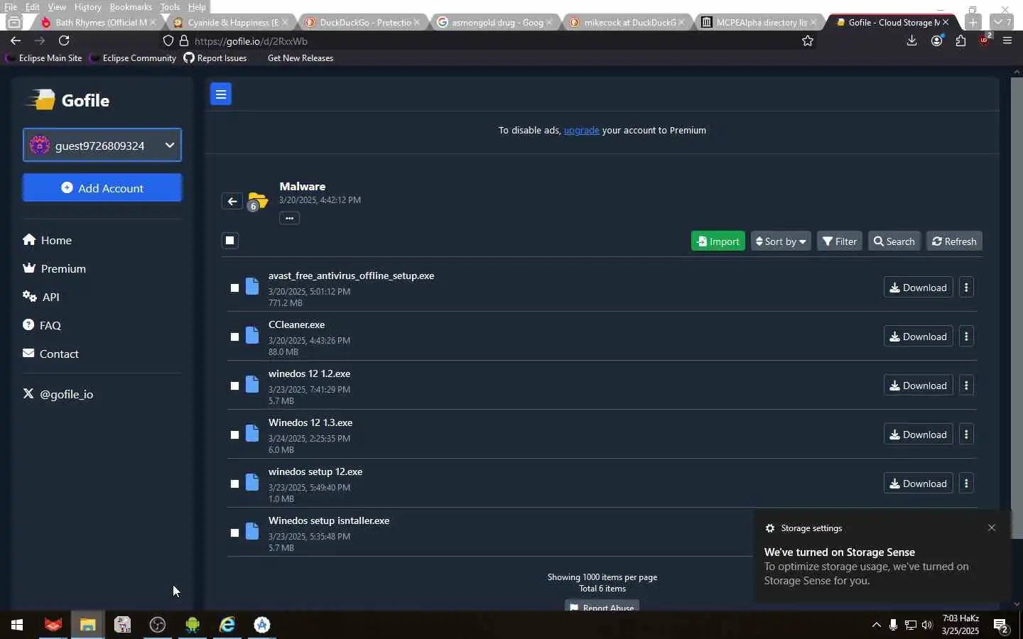Open the Tools menu
The image size is (1023, 639).
coord(170,6)
